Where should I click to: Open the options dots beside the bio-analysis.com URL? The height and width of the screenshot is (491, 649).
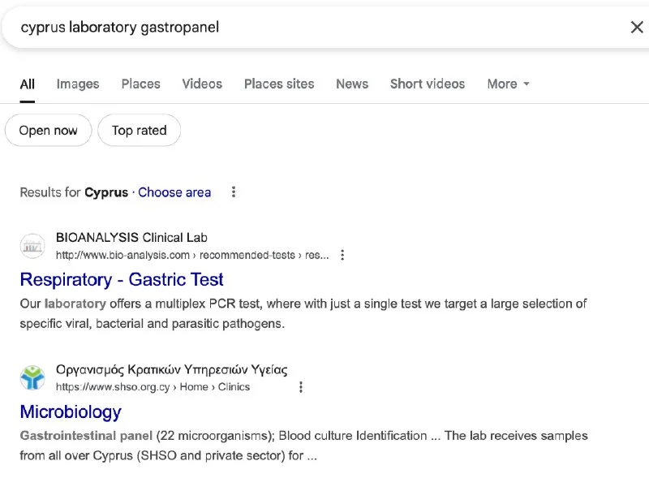point(342,255)
